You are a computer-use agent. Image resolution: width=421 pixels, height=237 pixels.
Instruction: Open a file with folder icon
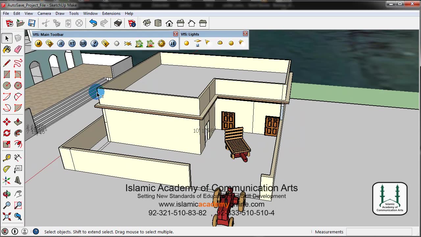tap(21, 23)
